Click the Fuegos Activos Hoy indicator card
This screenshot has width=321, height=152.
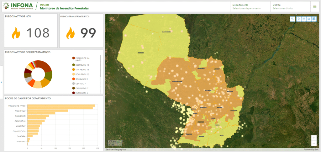(x=31, y=31)
